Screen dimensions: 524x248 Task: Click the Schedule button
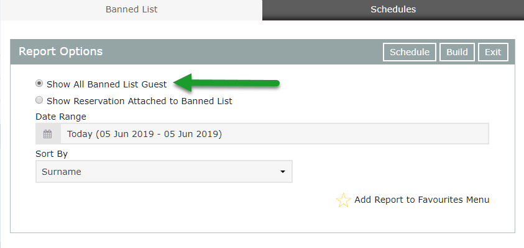[410, 52]
